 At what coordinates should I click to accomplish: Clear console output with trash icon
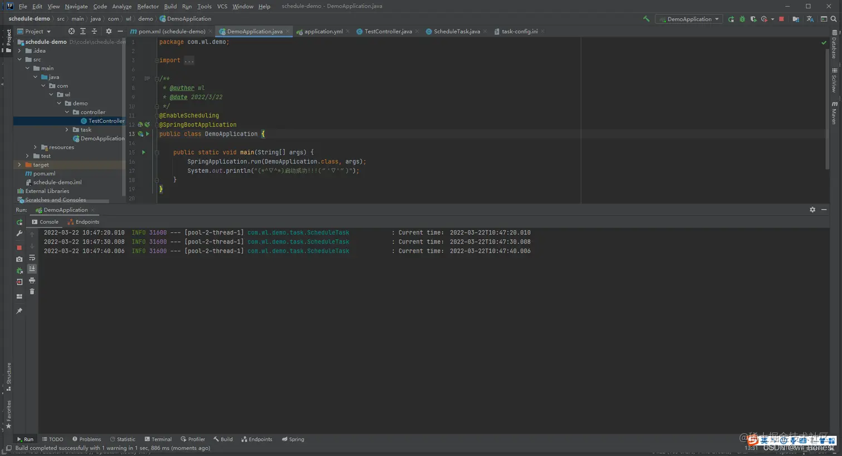(x=32, y=291)
